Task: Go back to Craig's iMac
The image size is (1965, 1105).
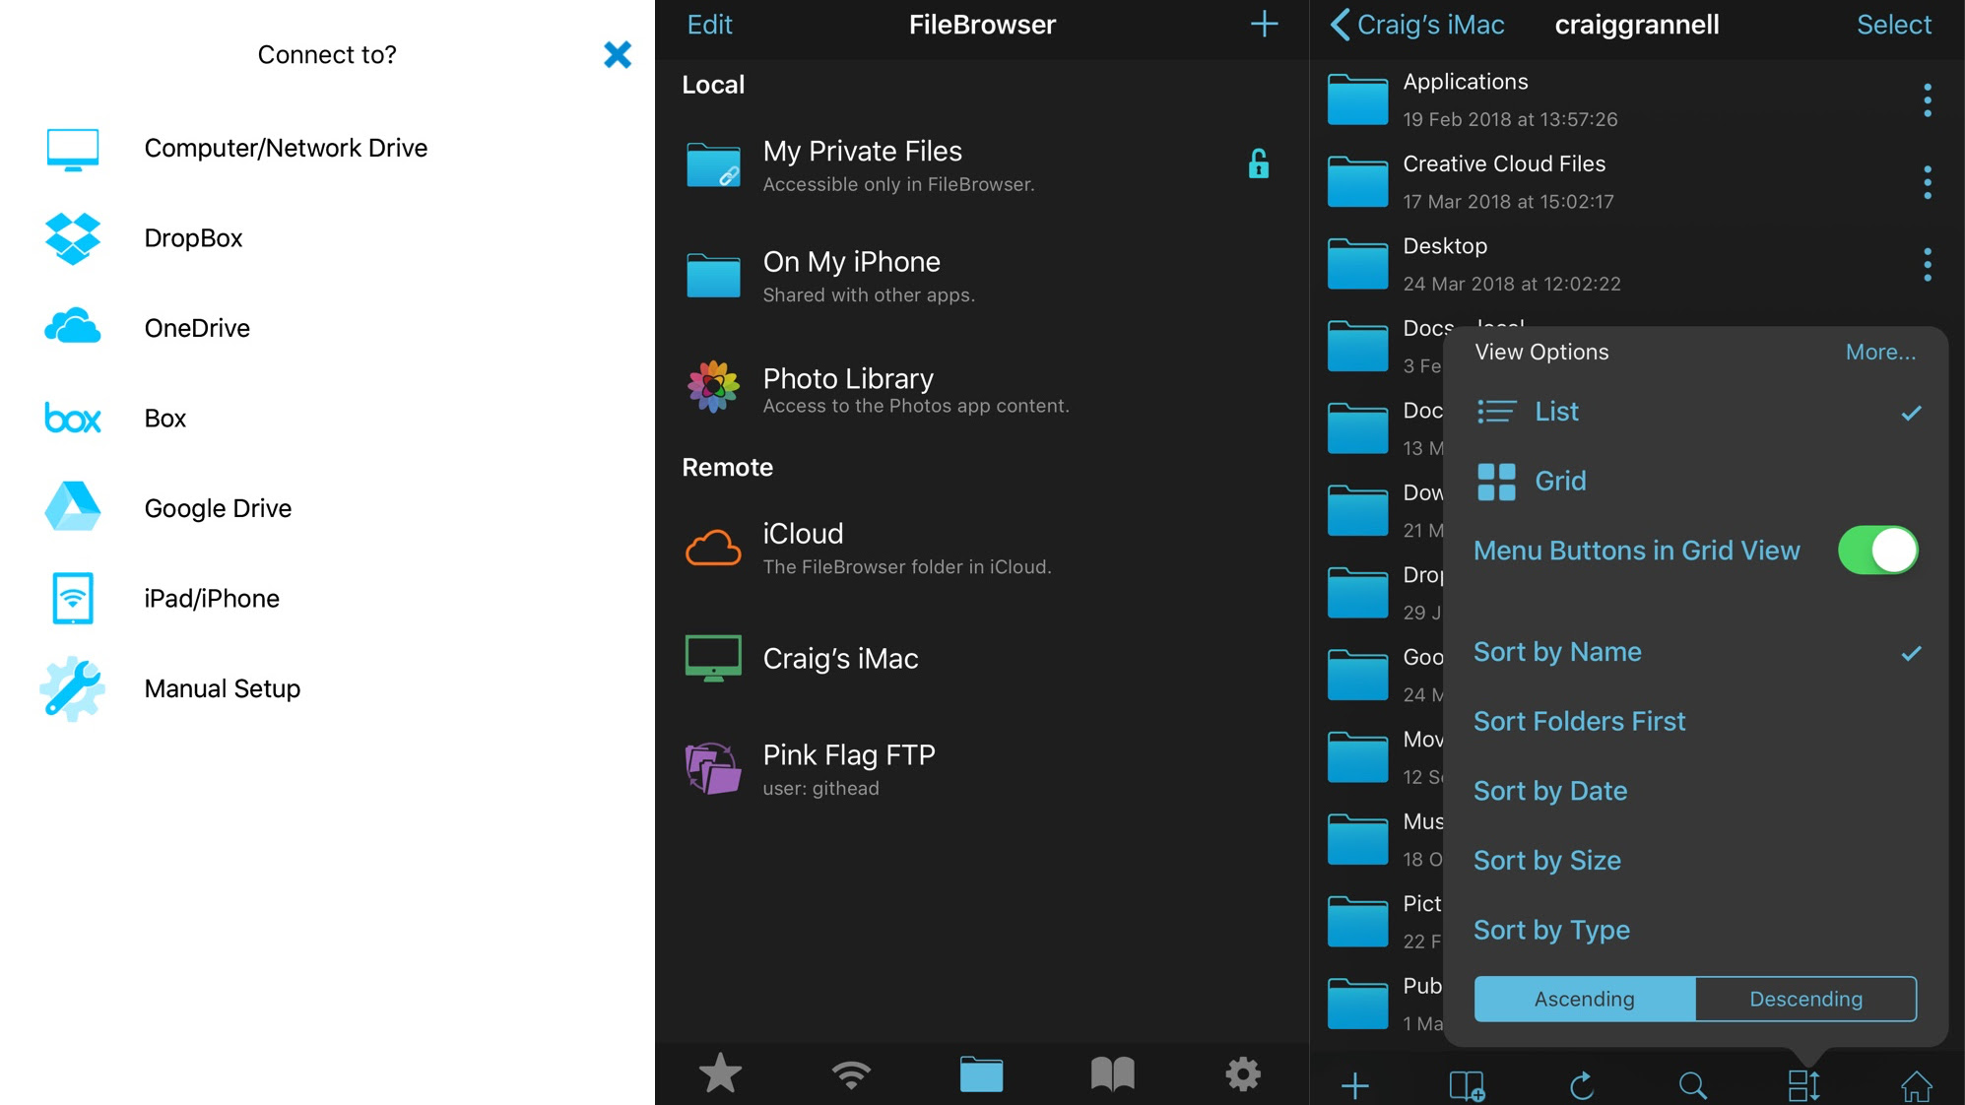Action: [x=1417, y=25]
